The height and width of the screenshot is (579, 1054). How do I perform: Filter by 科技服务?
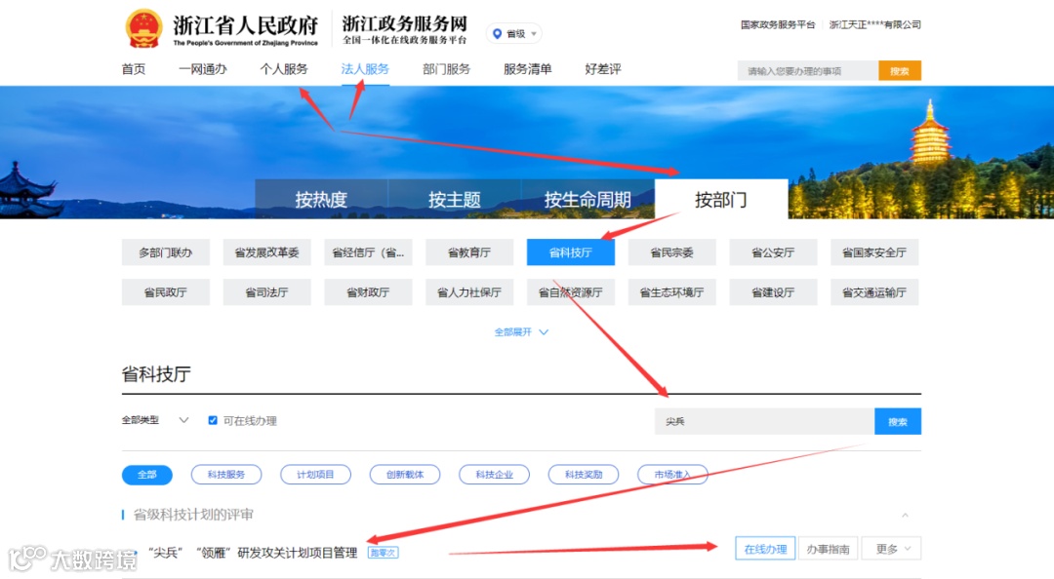(226, 475)
